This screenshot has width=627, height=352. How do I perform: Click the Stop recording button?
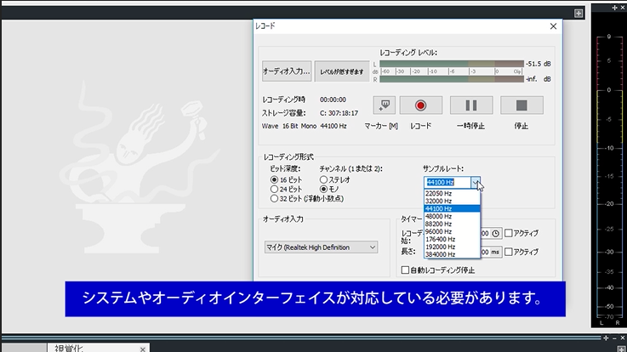point(522,105)
